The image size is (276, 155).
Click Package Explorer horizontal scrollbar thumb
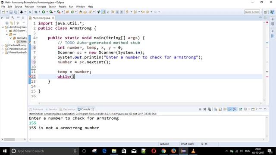pos(9,139)
